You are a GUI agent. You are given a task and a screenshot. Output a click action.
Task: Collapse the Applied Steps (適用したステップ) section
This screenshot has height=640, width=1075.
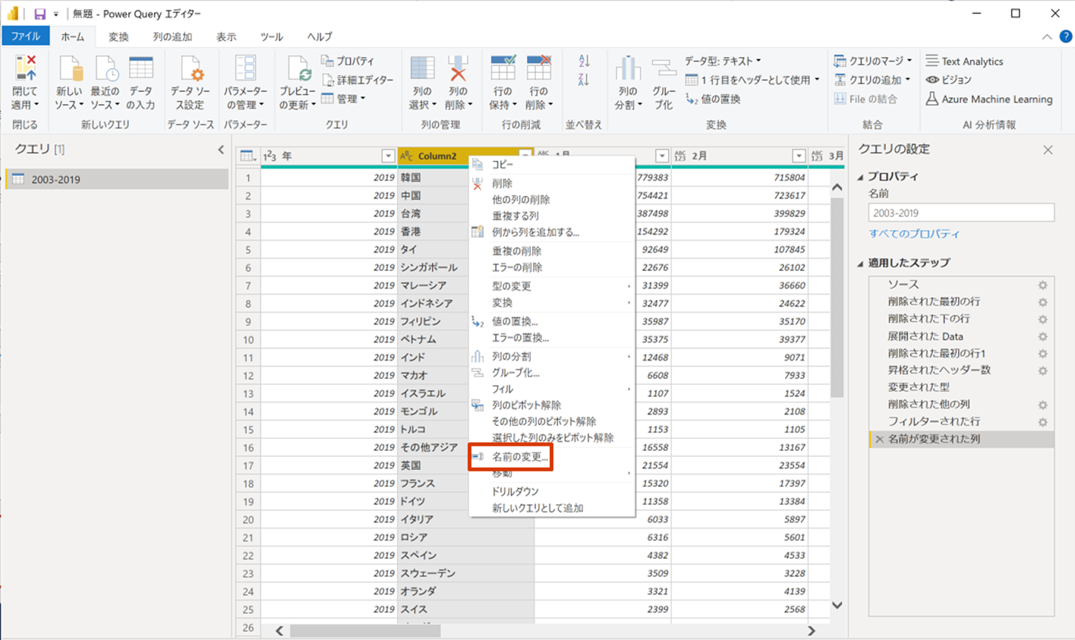(861, 263)
